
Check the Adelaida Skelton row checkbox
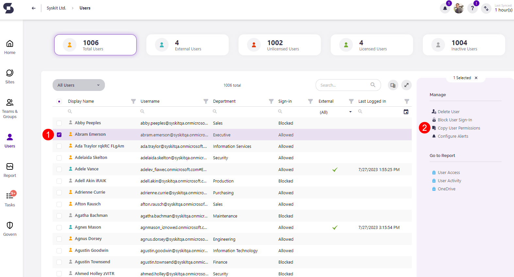click(59, 158)
